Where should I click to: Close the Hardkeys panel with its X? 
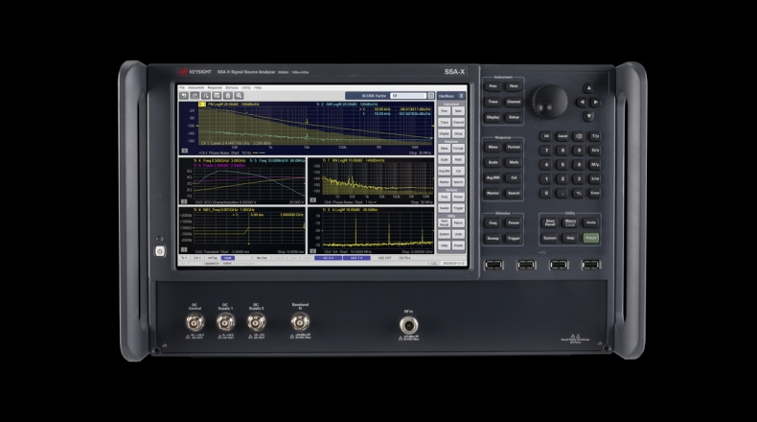[462, 96]
